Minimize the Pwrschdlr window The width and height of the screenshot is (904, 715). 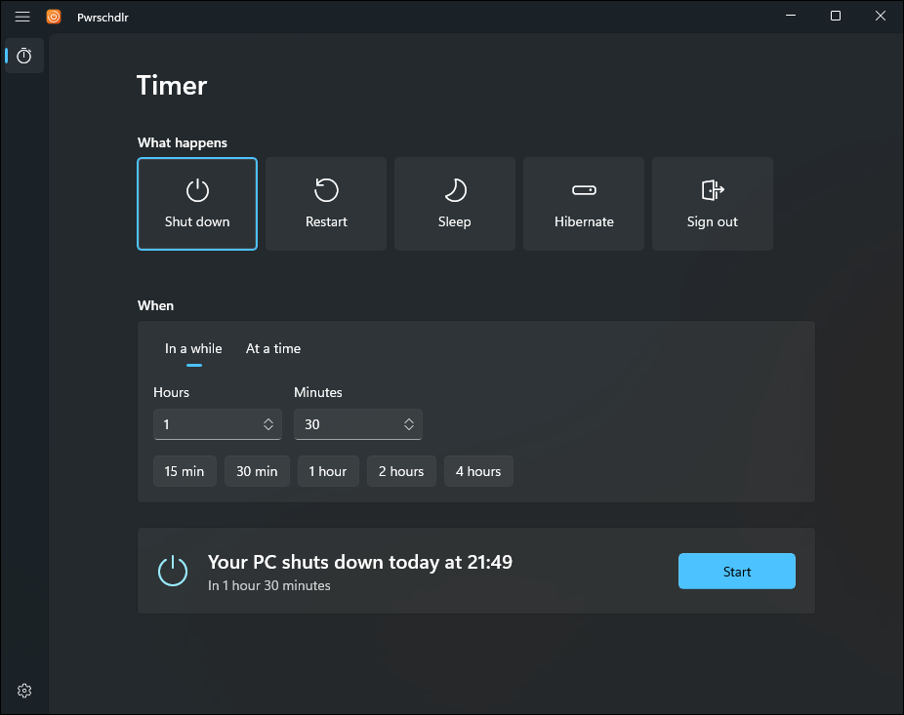click(791, 17)
